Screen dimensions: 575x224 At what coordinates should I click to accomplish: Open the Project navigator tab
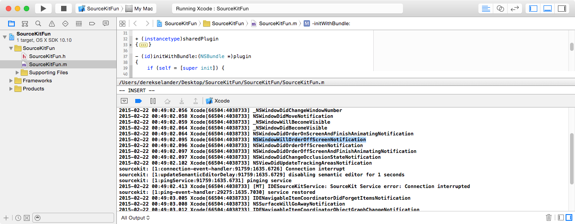(11, 23)
